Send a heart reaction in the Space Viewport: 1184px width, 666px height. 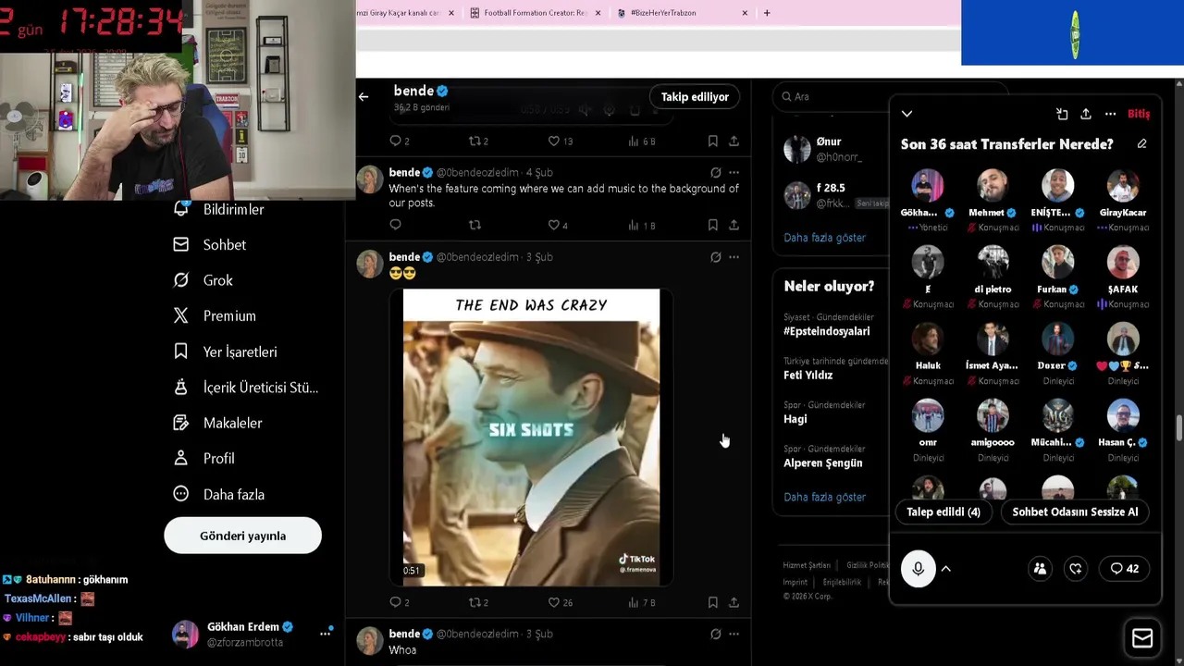1075,569
